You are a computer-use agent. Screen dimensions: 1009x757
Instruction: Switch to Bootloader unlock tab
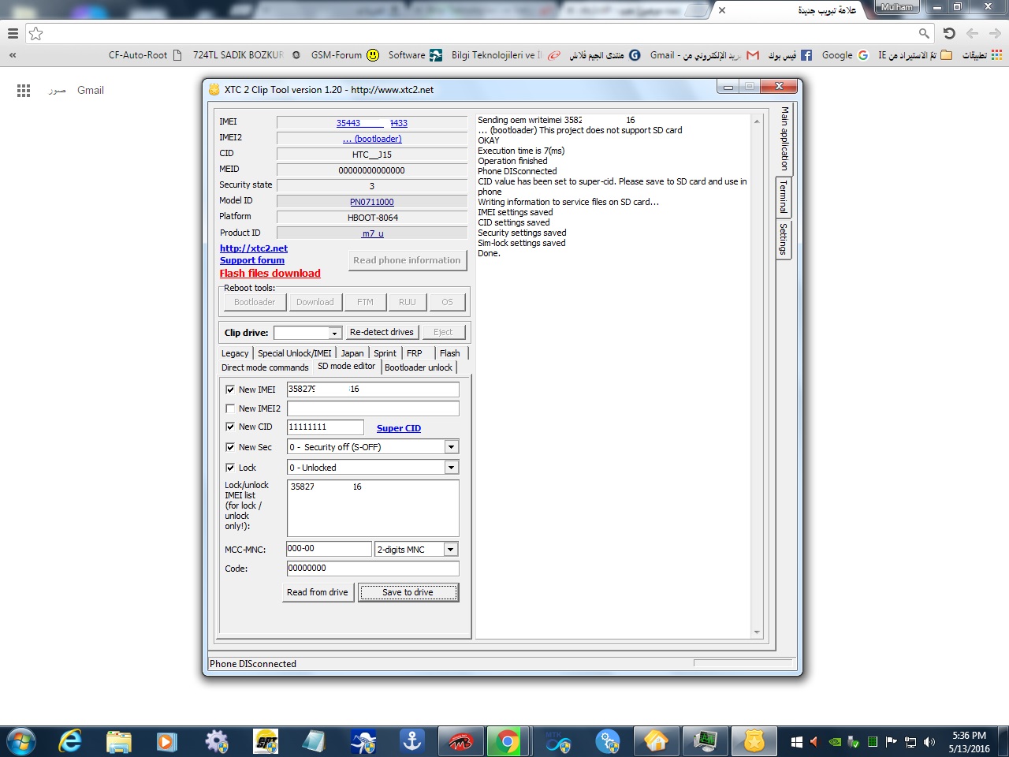pos(419,367)
